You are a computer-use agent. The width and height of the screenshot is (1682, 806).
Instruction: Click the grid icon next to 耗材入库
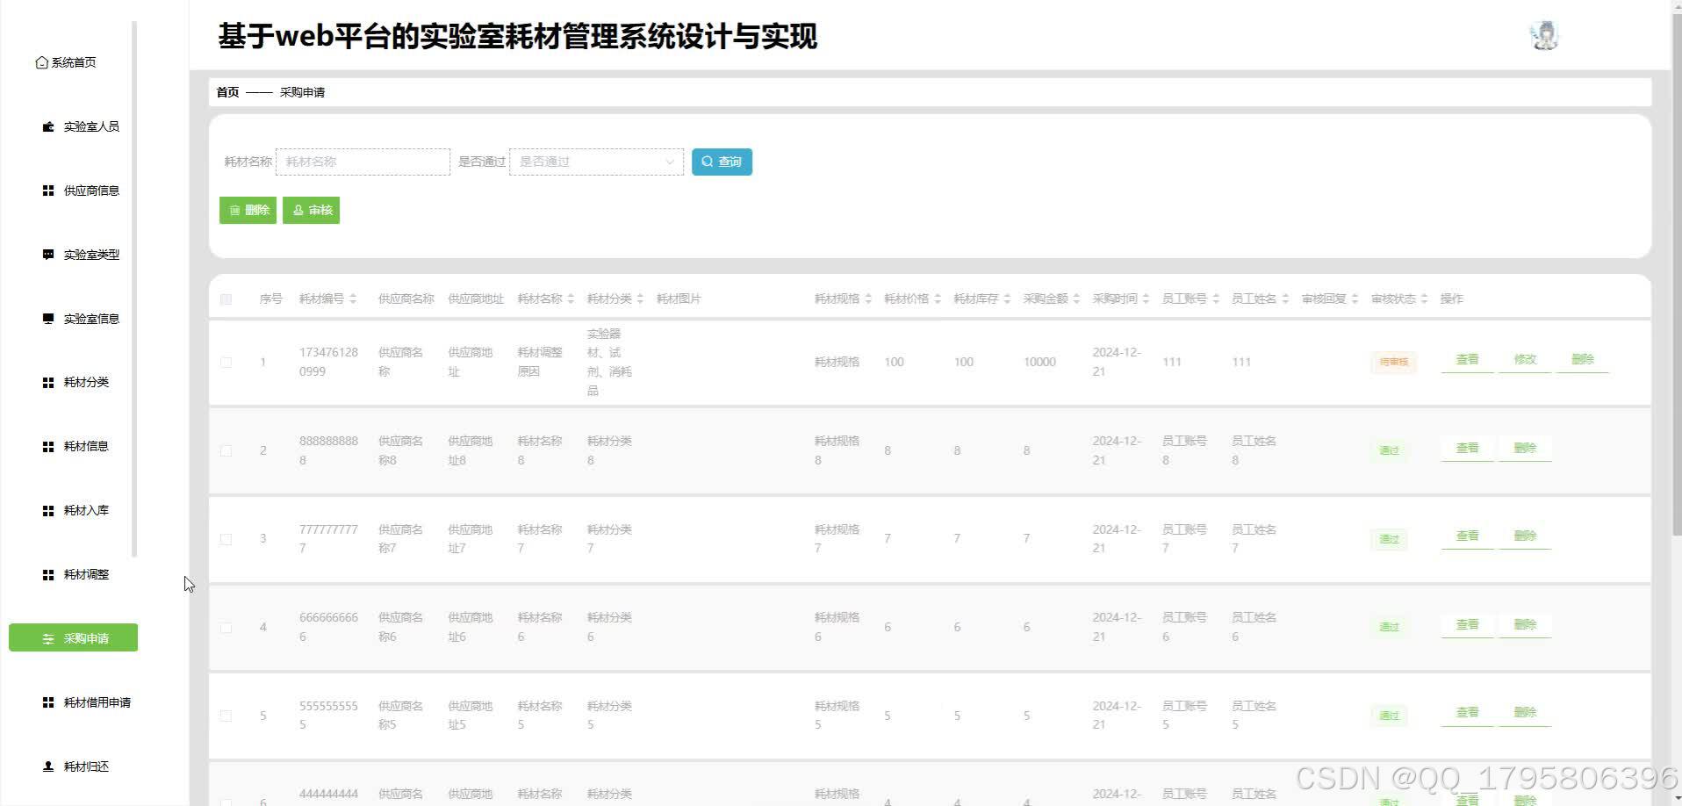click(48, 511)
